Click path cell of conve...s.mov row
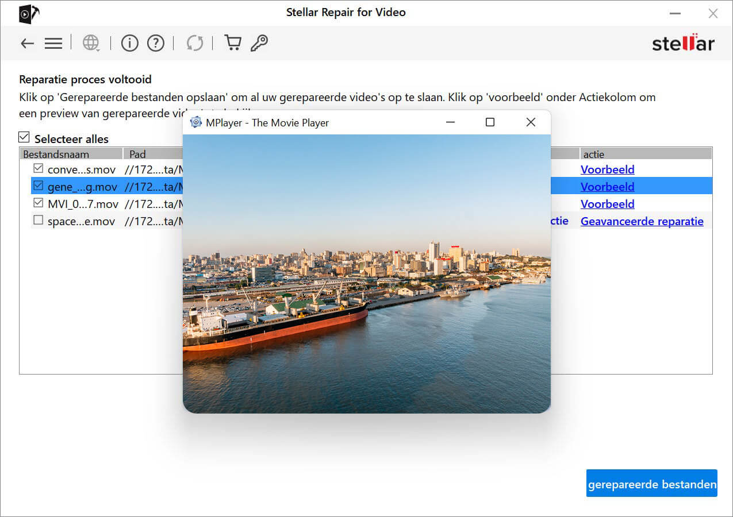 pyautogui.click(x=153, y=169)
